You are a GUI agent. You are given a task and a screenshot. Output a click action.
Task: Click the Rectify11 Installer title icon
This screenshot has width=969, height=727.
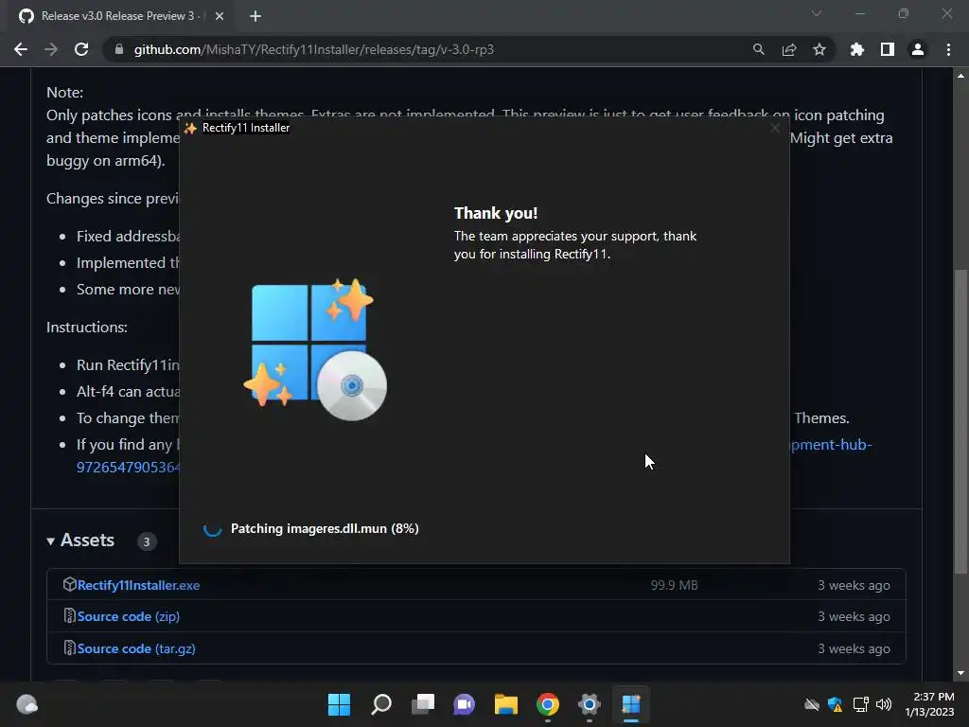190,128
